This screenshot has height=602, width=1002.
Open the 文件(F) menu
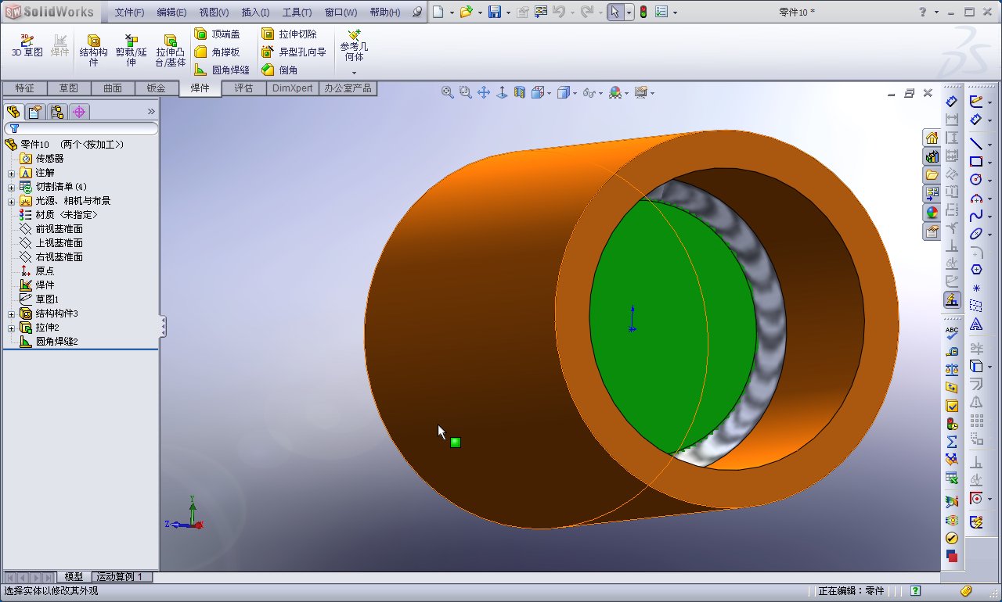129,13
